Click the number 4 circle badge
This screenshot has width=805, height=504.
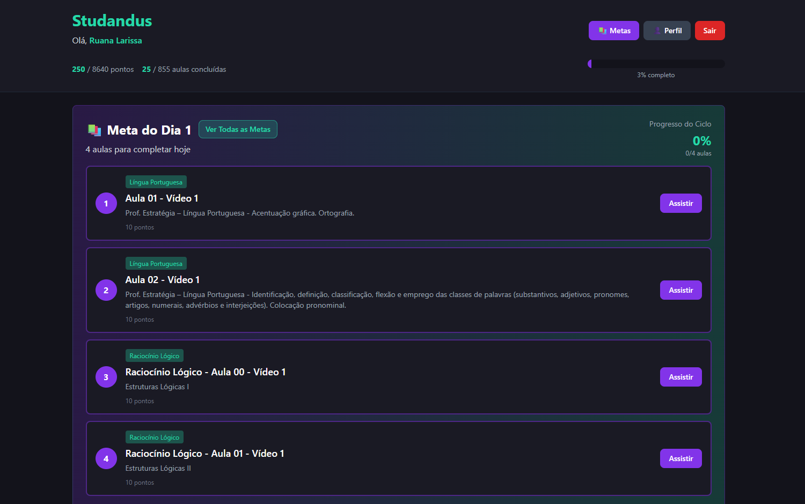point(106,458)
